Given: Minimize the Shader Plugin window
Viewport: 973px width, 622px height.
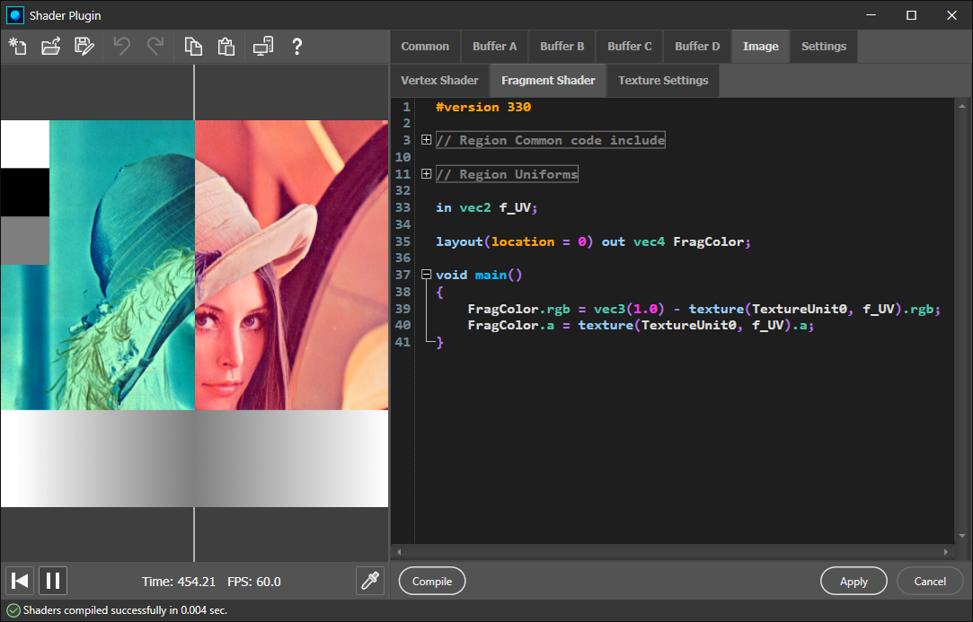Looking at the screenshot, I should [871, 15].
